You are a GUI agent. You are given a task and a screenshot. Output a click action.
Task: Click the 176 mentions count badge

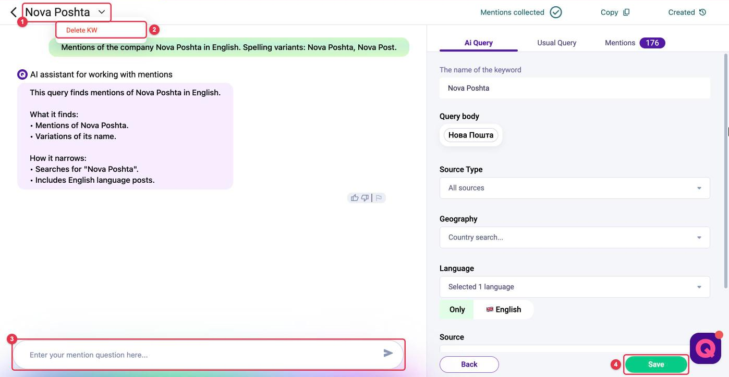click(652, 43)
